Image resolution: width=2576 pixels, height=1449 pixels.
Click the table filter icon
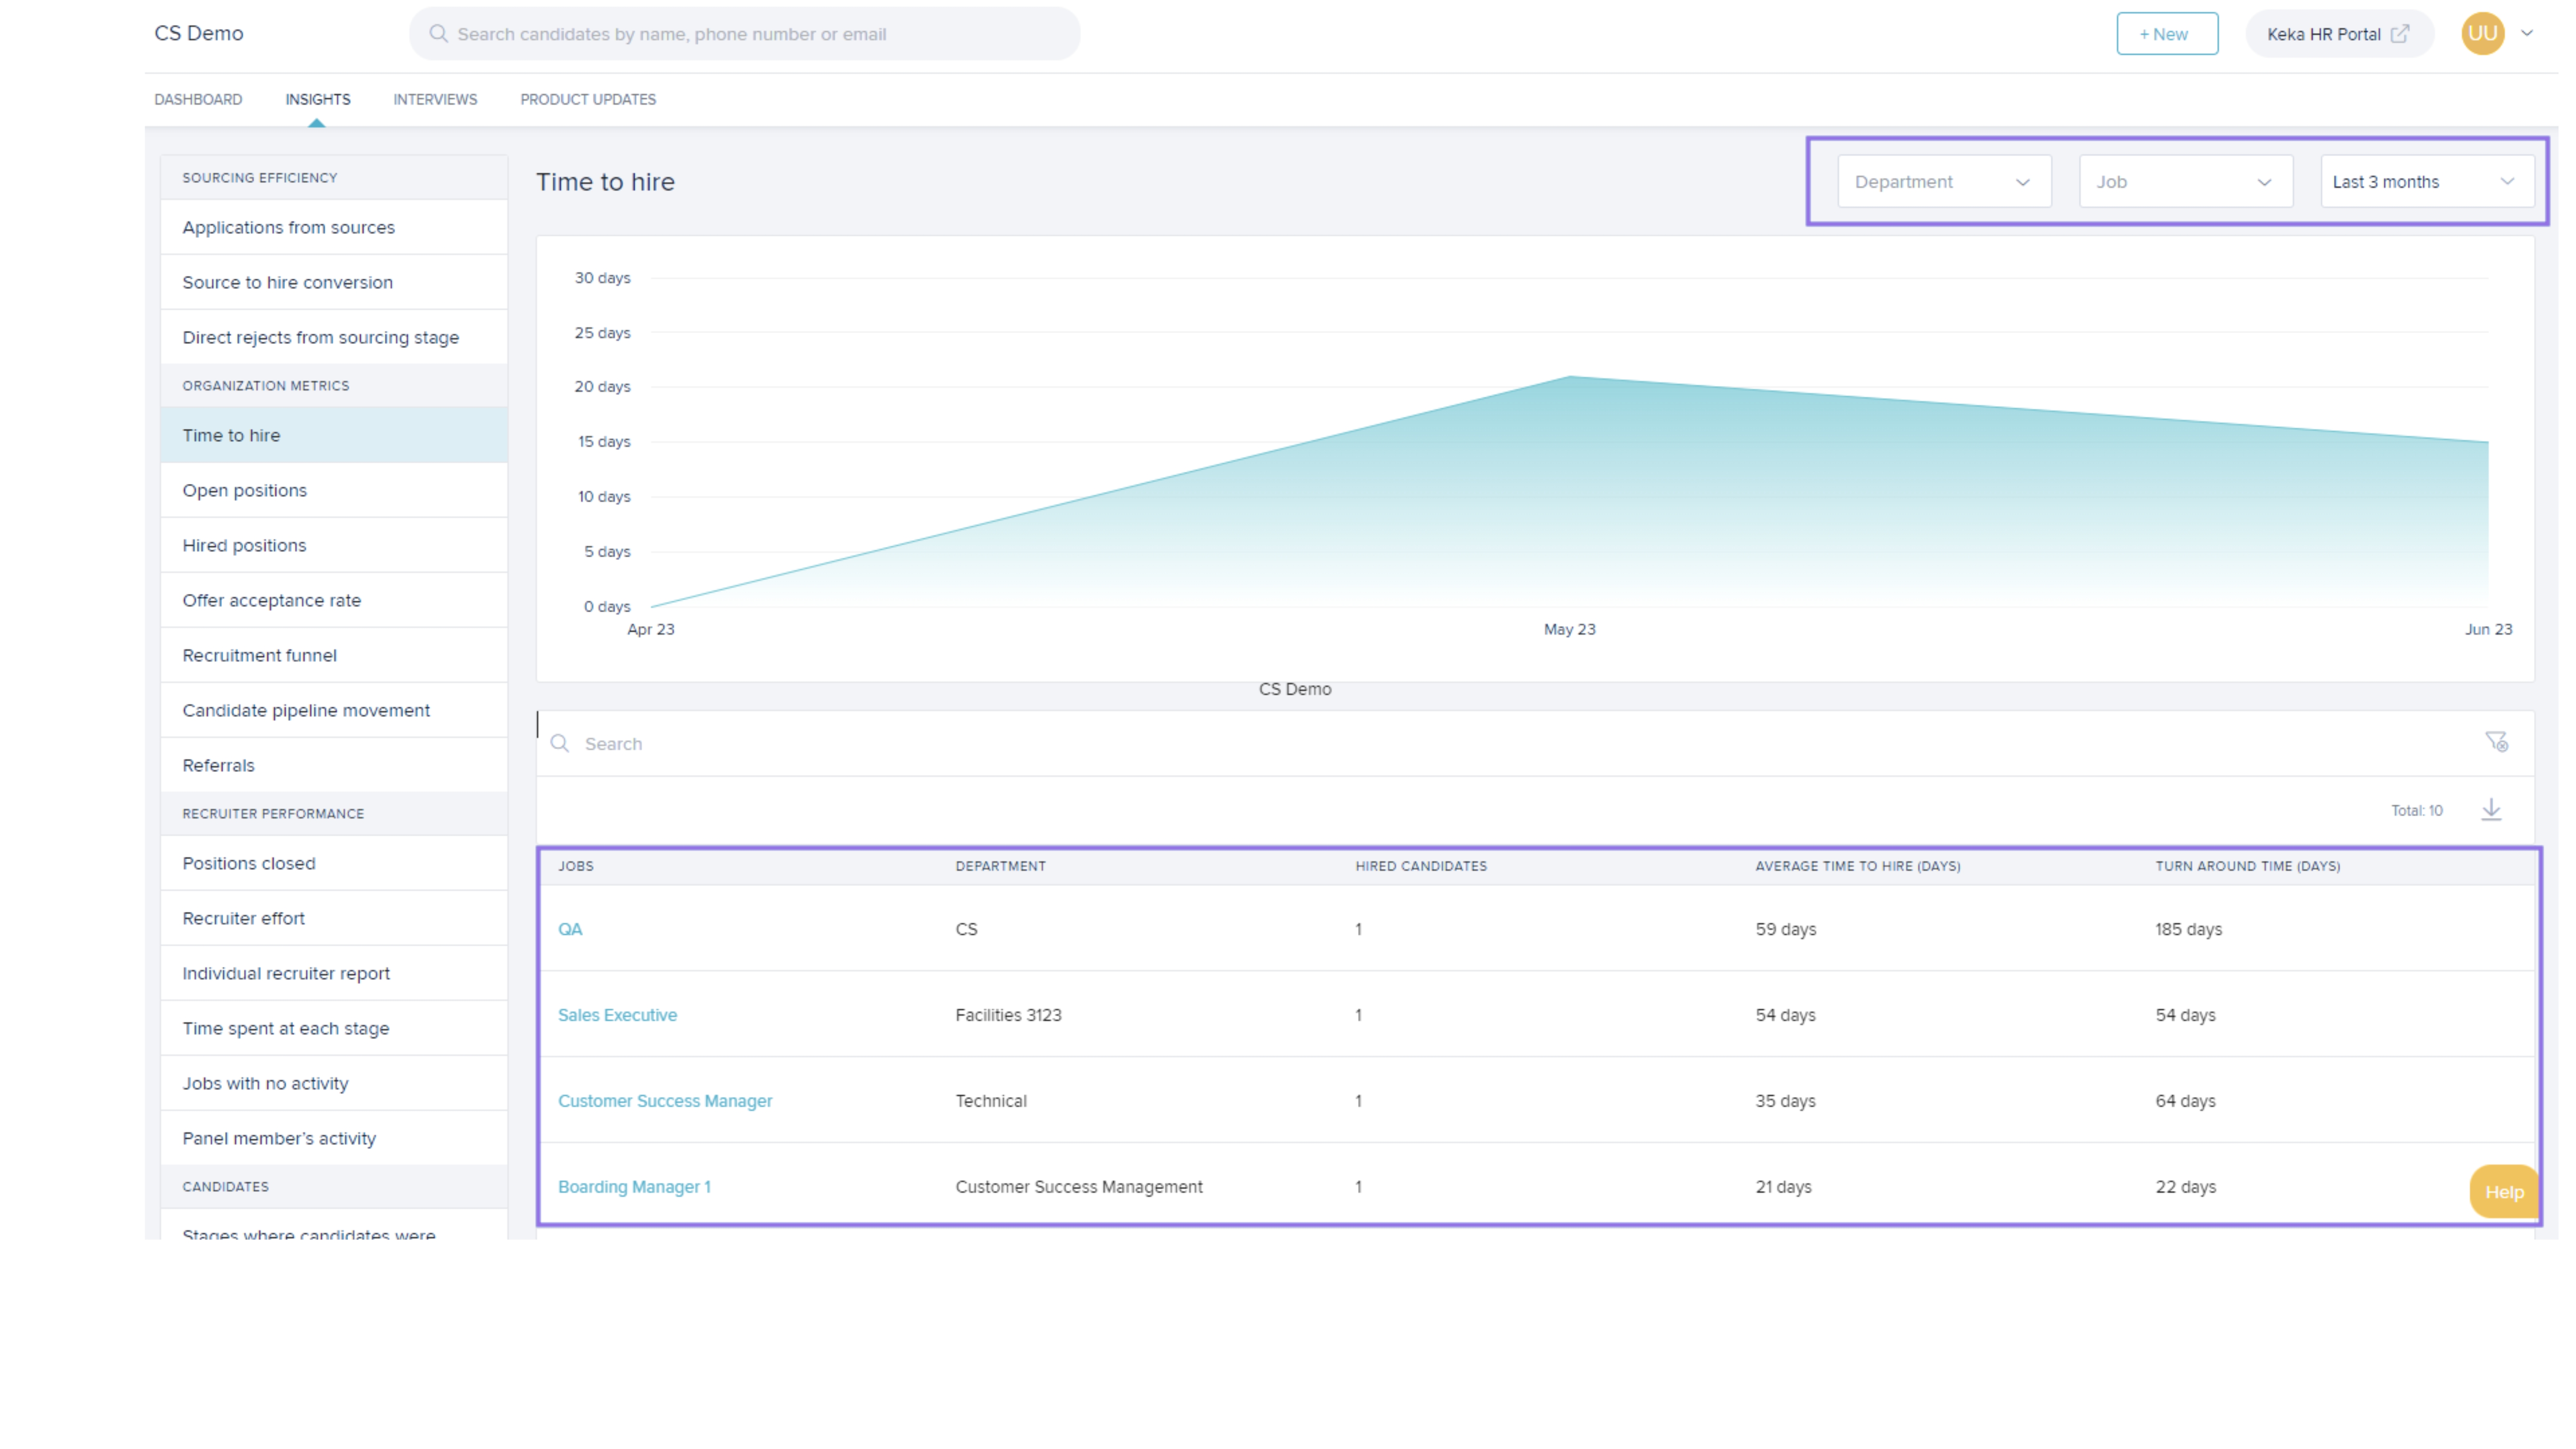click(x=2497, y=742)
